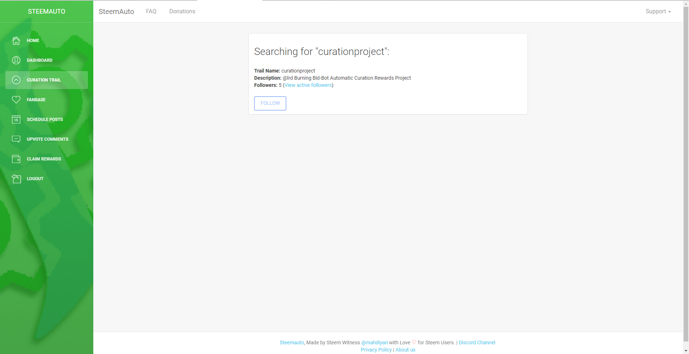The height and width of the screenshot is (354, 689).
Task: Click the heading 'Searching for "curationproject":'
Action: (322, 52)
